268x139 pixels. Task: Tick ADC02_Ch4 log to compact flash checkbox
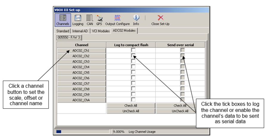click(x=133, y=67)
